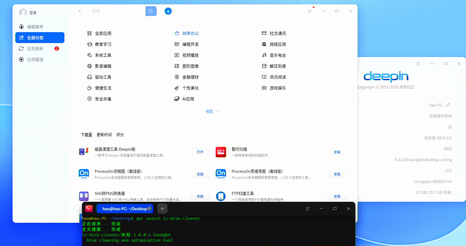Open the 全部应用 category
The width and height of the screenshot is (466, 246).
99,33
